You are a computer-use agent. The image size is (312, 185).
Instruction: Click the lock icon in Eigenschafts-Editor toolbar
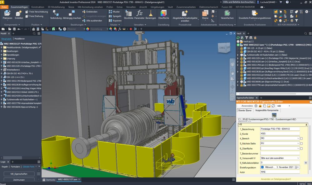click(260, 106)
